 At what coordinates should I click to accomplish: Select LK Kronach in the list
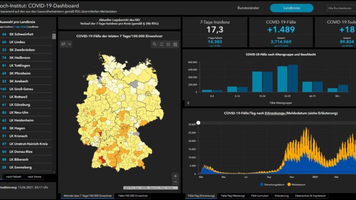tap(26, 136)
